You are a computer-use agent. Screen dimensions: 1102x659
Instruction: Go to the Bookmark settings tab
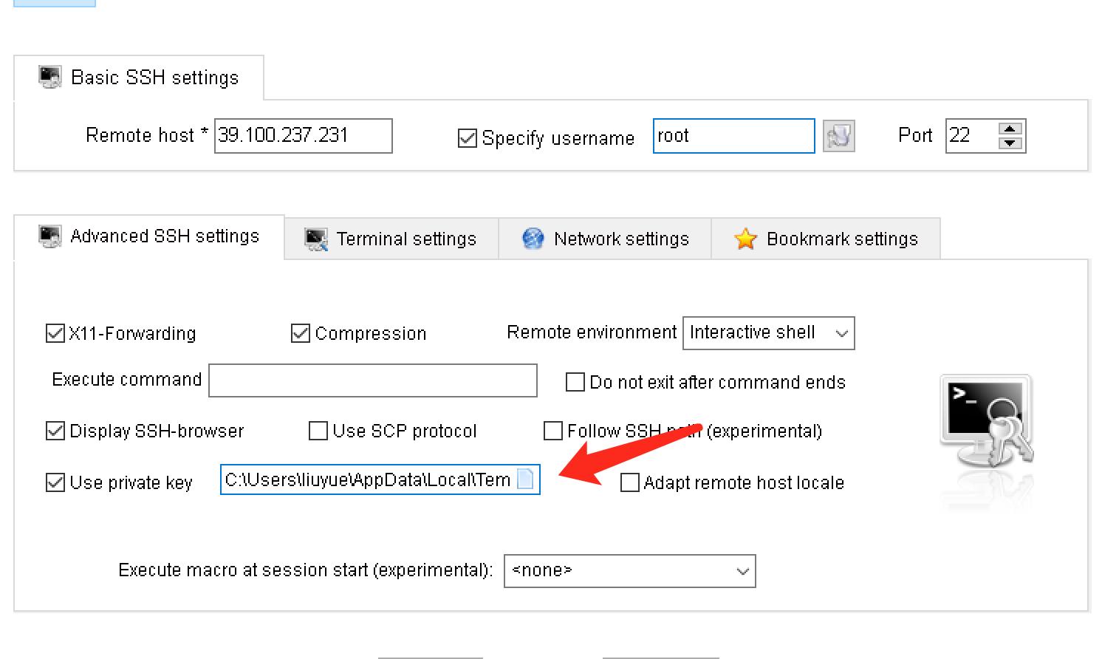tap(826, 239)
